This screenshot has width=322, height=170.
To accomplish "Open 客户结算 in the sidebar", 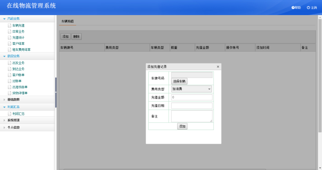I will tap(18, 43).
